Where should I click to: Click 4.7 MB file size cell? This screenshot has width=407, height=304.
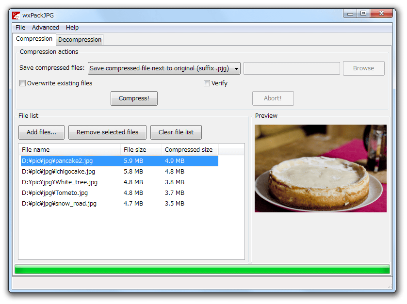pyautogui.click(x=133, y=203)
